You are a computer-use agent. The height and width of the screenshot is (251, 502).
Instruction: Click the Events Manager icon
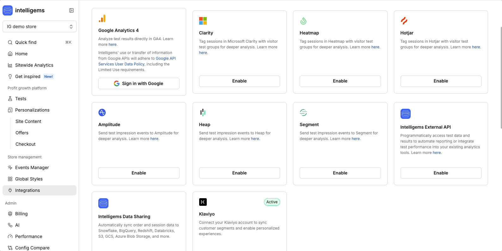tap(10, 168)
